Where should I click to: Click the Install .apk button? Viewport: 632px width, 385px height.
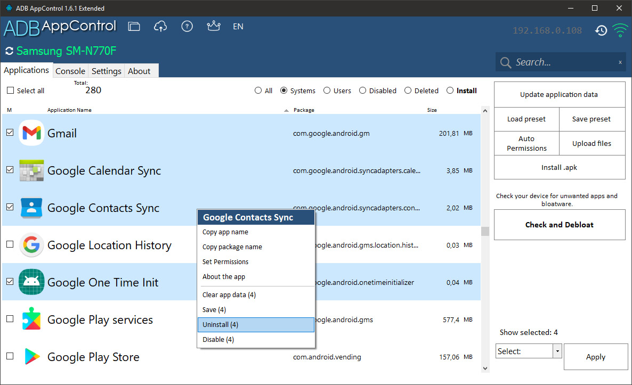click(560, 168)
